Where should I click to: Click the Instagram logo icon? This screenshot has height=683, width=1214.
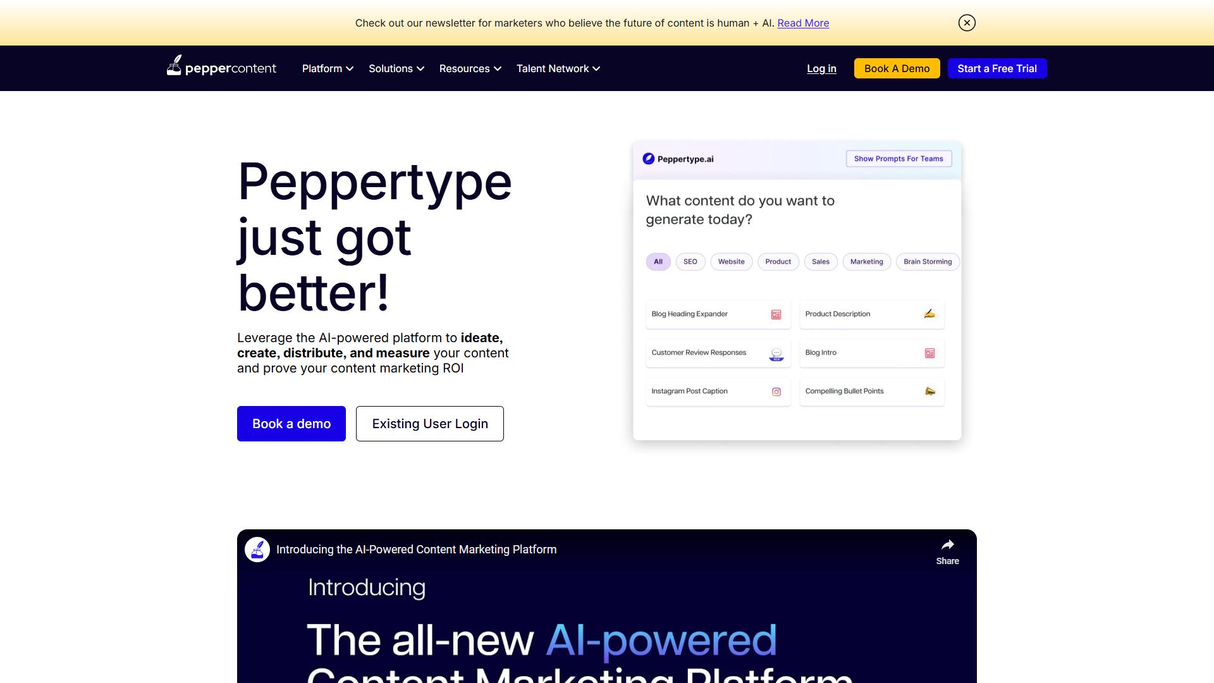coord(776,392)
